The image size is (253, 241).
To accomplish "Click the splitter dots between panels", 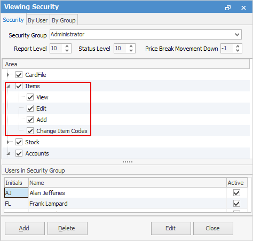I will click(x=128, y=162).
